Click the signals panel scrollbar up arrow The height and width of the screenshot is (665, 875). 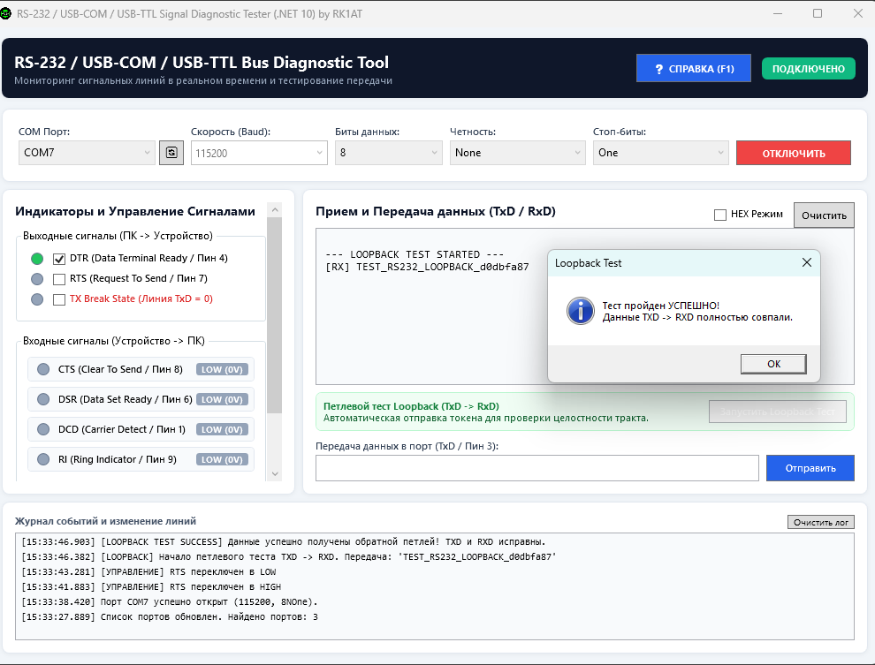point(275,210)
